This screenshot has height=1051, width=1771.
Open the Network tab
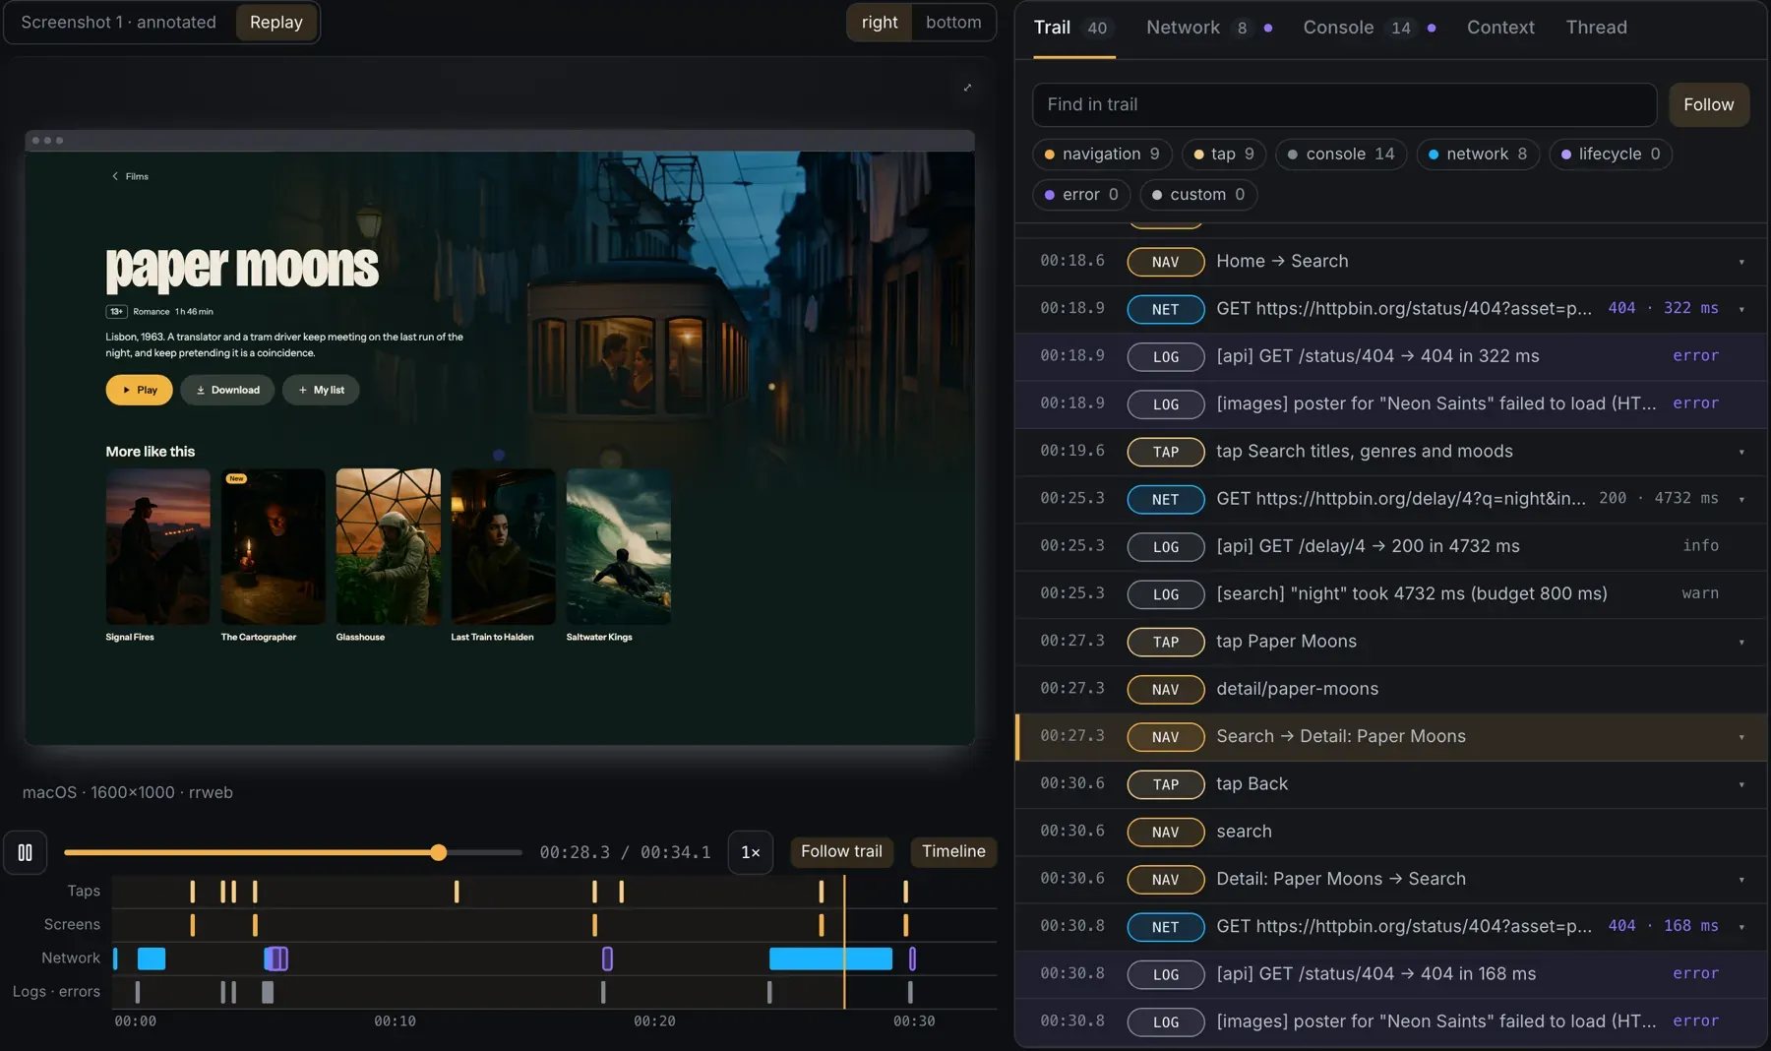pos(1209,28)
